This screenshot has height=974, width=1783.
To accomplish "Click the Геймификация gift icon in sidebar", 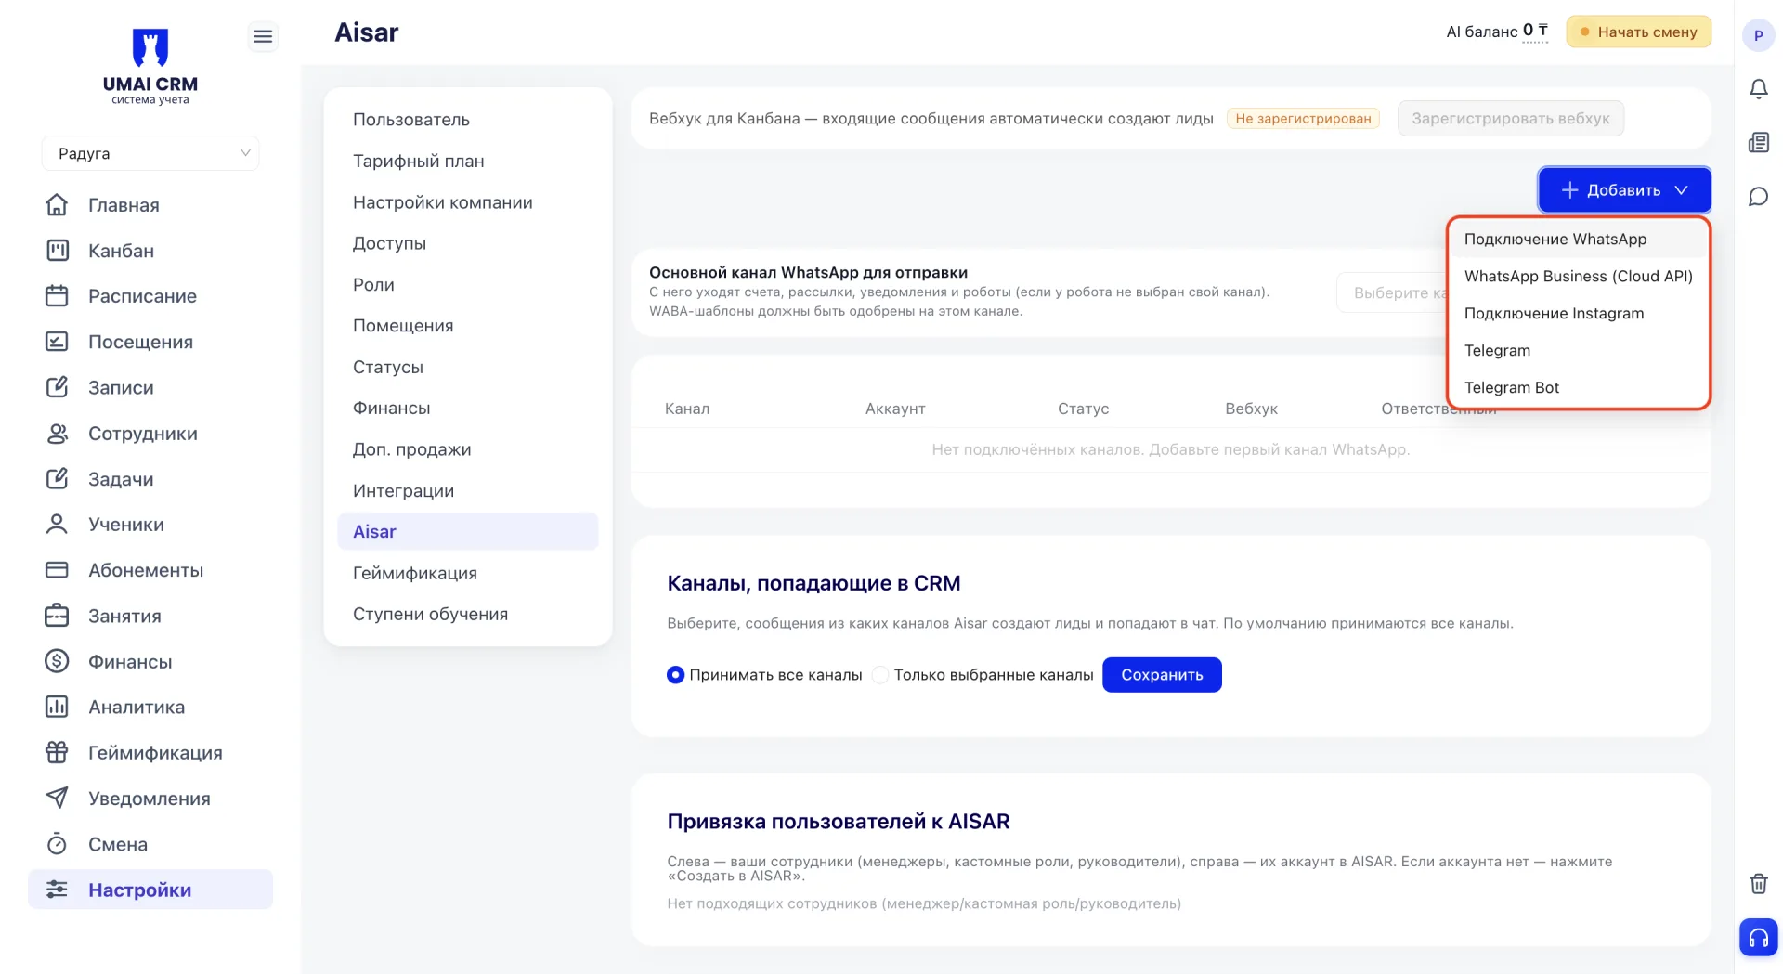I will [57, 752].
